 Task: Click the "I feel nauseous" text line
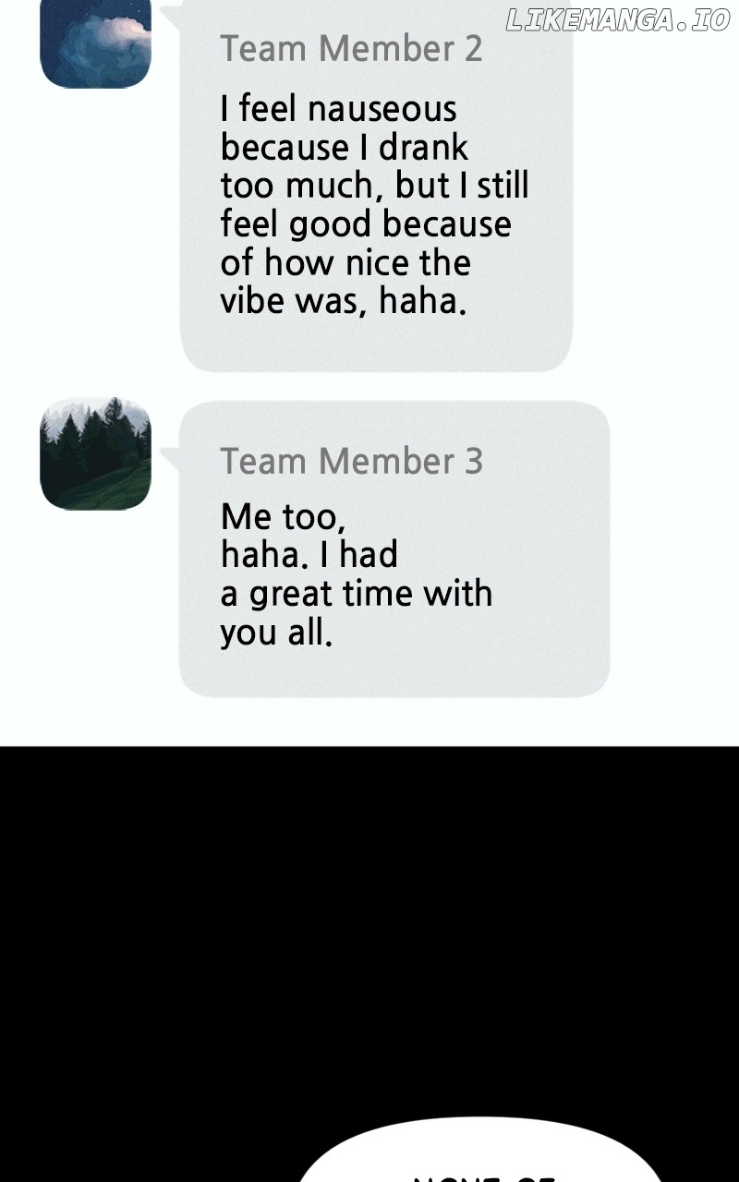pos(338,109)
